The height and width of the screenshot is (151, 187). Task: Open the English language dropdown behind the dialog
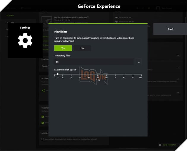click(45, 66)
